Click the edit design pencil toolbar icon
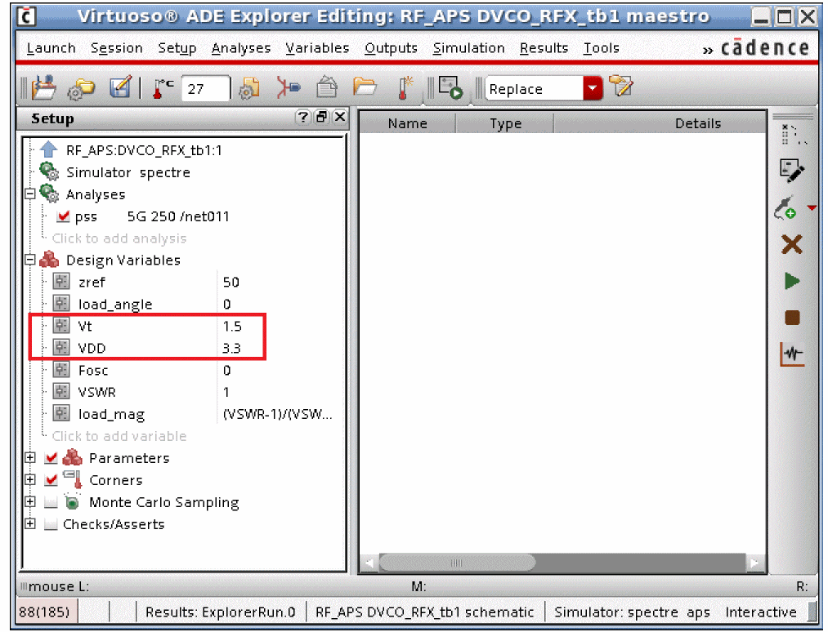This screenshot has width=828, height=632. [120, 87]
